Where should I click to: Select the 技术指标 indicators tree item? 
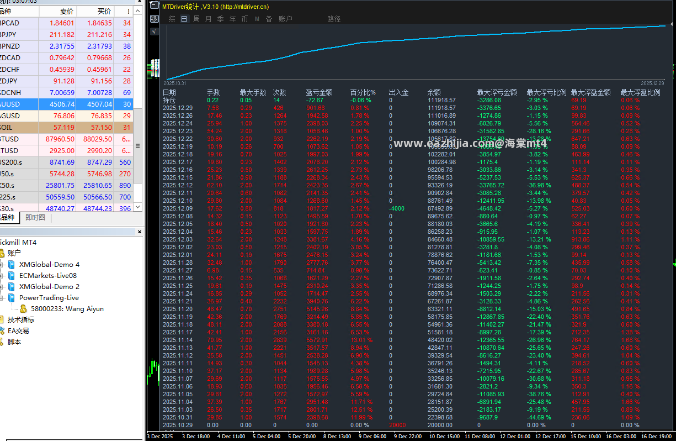point(21,319)
